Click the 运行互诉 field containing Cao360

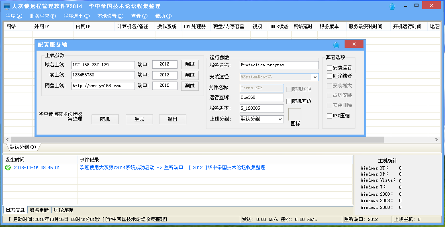point(262,98)
